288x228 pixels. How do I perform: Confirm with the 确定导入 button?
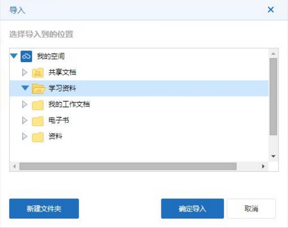point(192,209)
